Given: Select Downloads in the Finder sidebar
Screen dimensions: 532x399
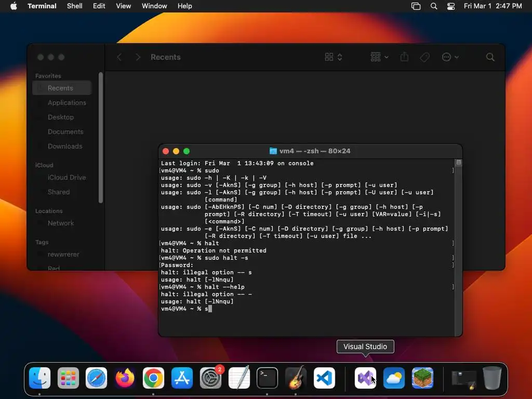Looking at the screenshot, I should point(62,146).
